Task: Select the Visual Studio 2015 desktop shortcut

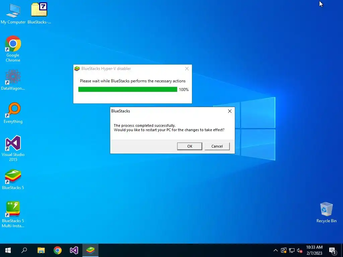Action: (x=13, y=149)
